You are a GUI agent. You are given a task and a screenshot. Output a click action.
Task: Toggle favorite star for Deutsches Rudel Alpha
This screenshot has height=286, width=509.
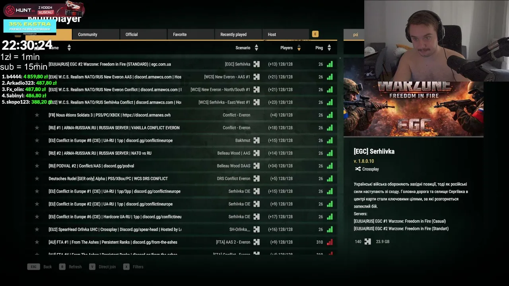coord(37,179)
